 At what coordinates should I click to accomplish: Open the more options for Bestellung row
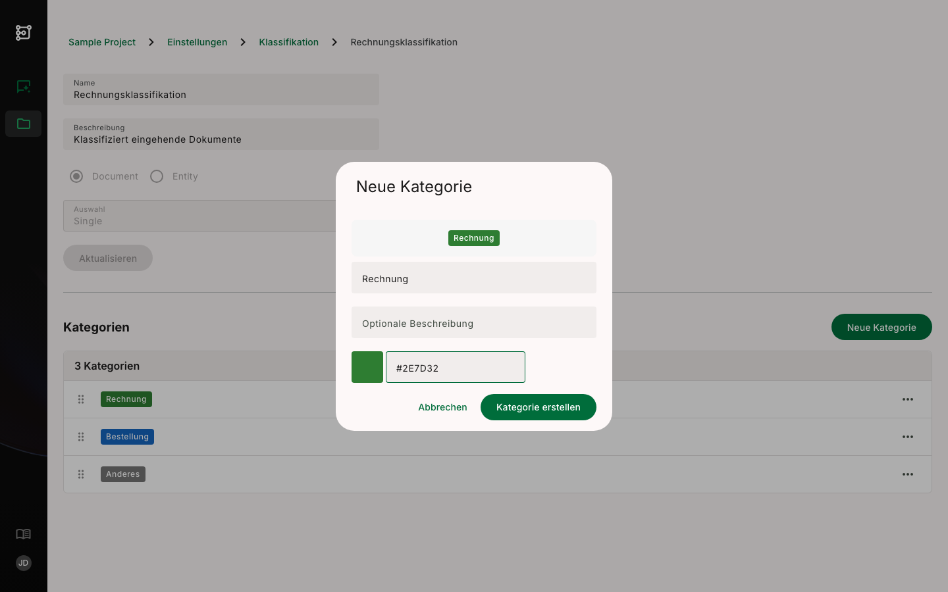(x=908, y=437)
